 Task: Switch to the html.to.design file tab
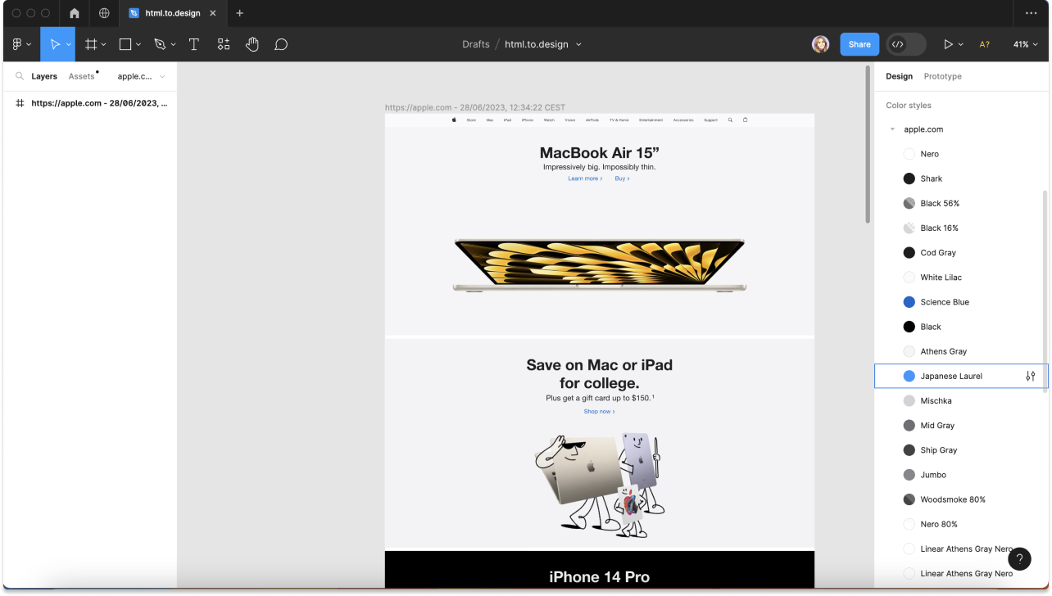(171, 13)
